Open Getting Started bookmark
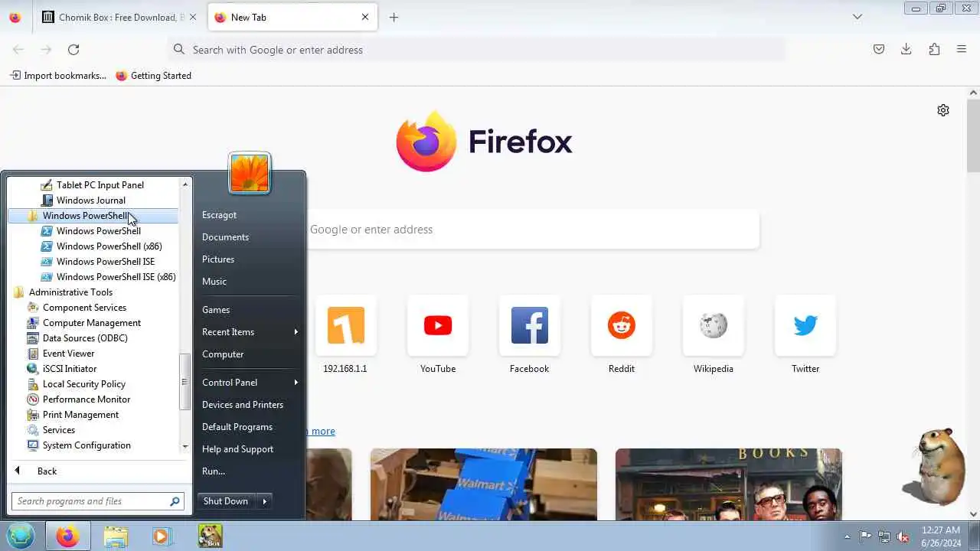 point(153,76)
